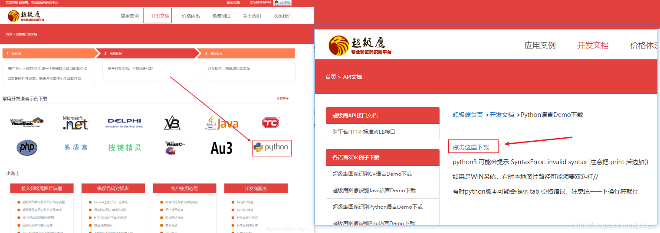Click the QQ交谈 penguin icon

point(282,3)
